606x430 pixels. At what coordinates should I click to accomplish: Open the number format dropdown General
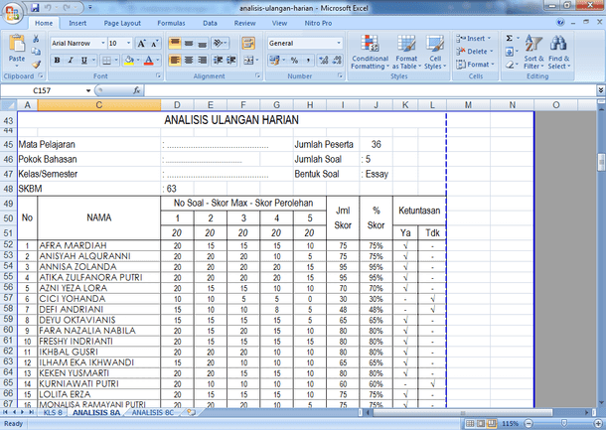click(339, 44)
